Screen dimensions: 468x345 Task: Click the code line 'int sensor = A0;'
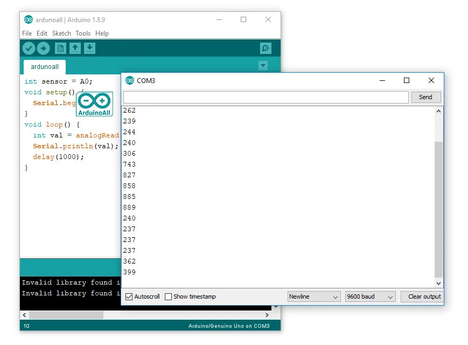click(59, 81)
